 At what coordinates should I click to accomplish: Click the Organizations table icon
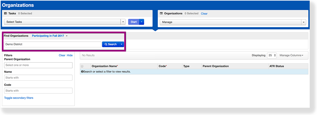(x=161, y=14)
